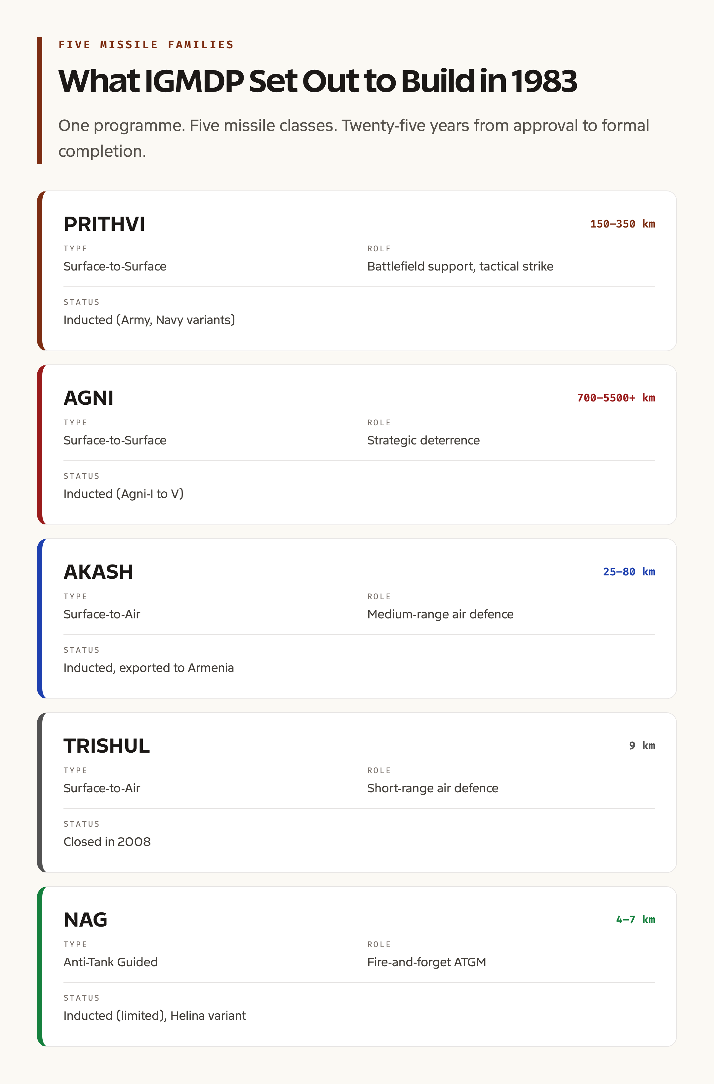Select 'Closed in 2008' status text
Image resolution: width=714 pixels, height=1084 pixels.
pyautogui.click(x=107, y=842)
